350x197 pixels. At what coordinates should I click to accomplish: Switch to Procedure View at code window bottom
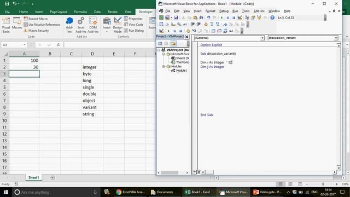pos(195,172)
